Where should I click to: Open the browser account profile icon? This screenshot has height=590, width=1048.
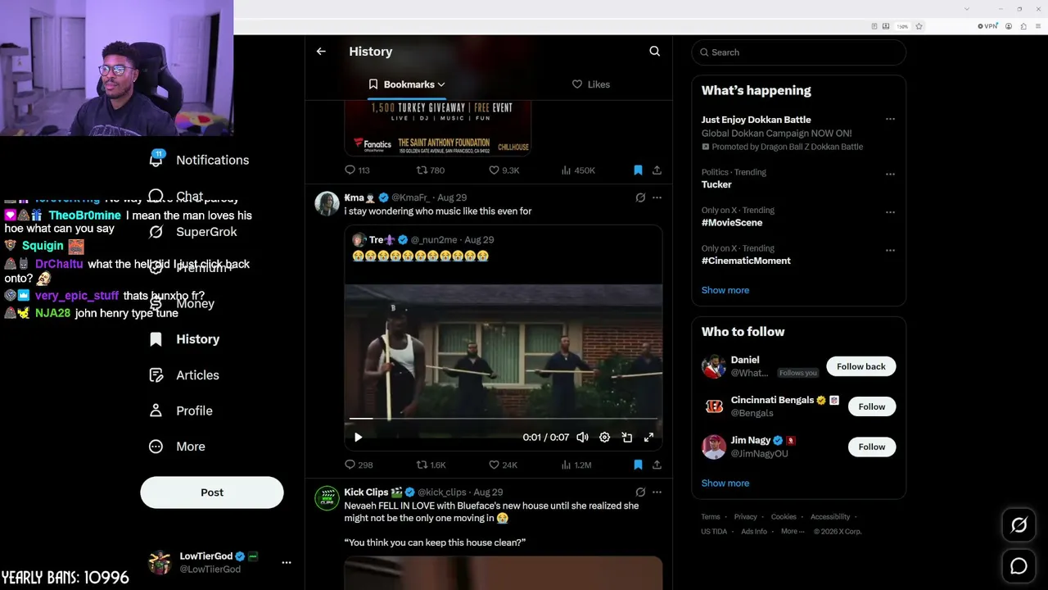[1009, 26]
